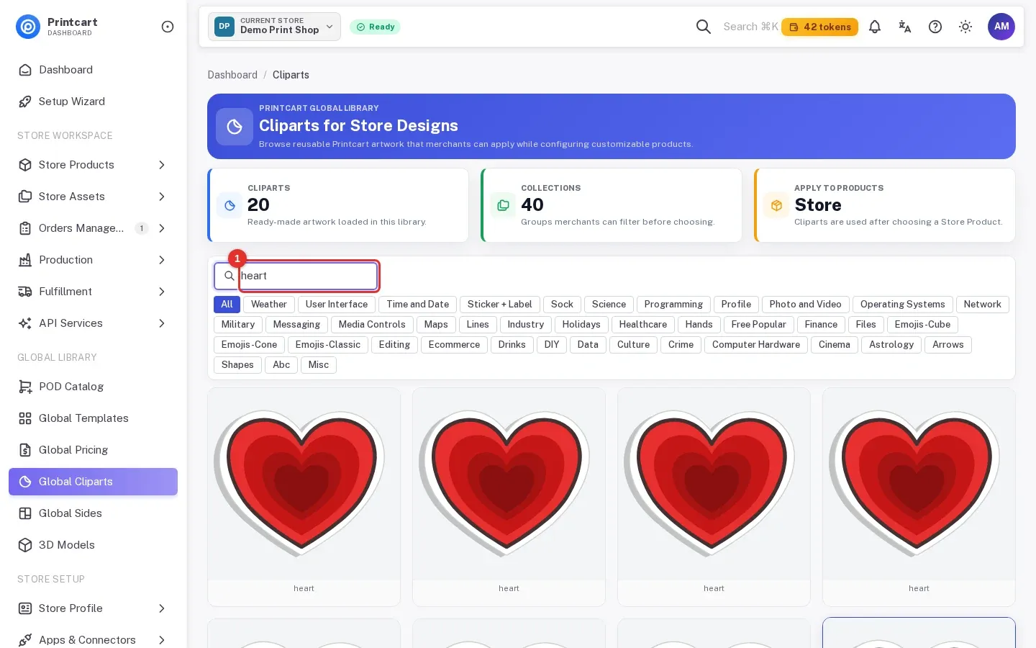
Task: Click the Printcart logo icon
Action: point(28,27)
